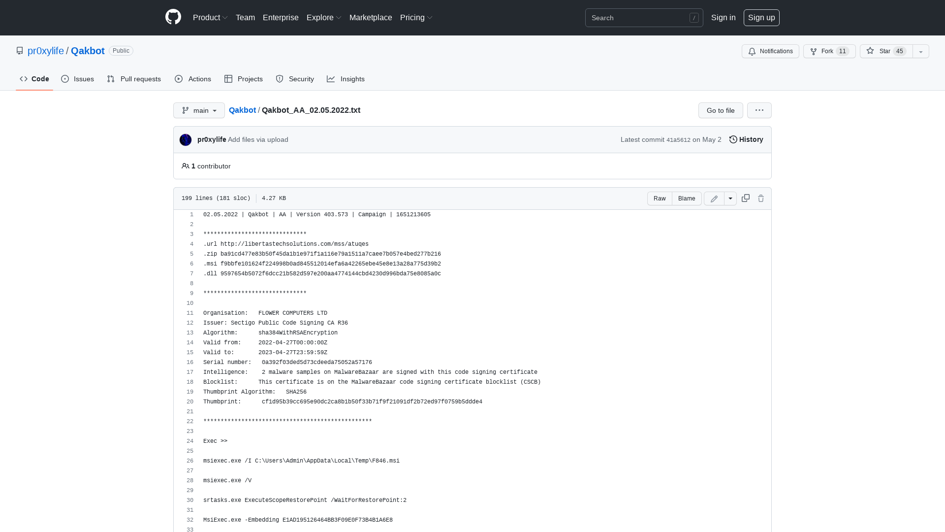Click the pr0xylife avatar image
945x532 pixels.
point(186,140)
